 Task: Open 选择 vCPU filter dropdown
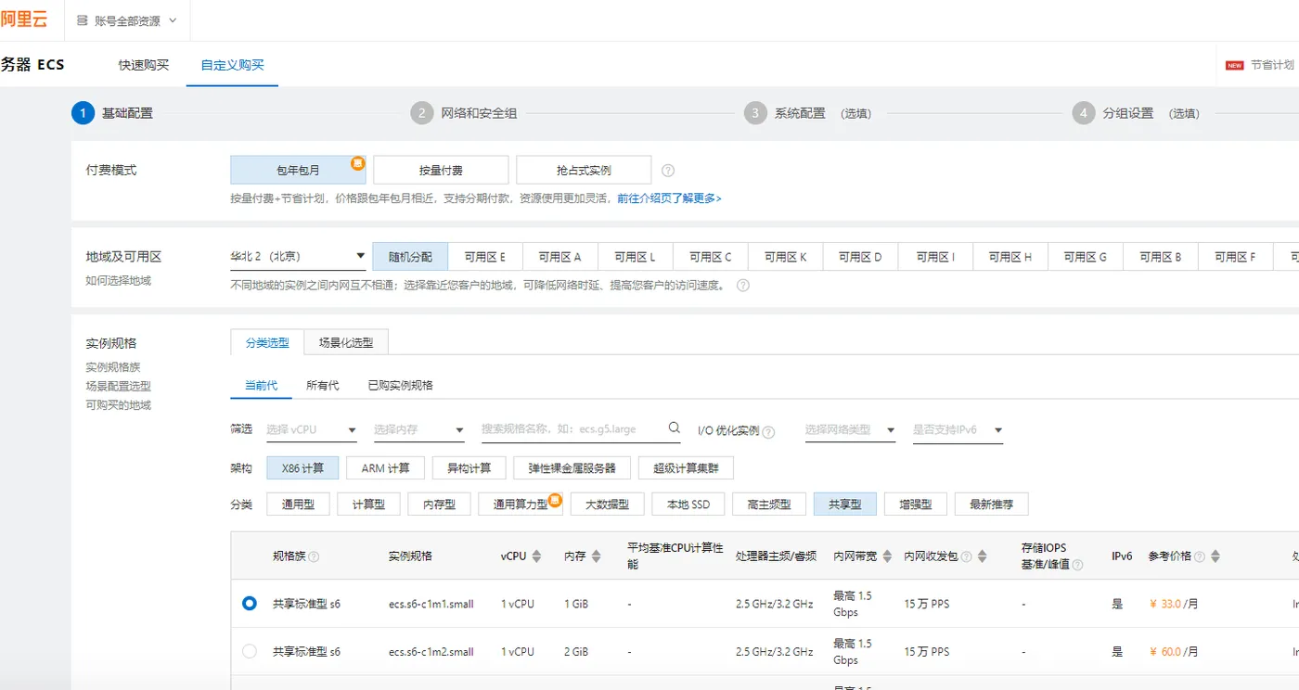click(x=311, y=430)
